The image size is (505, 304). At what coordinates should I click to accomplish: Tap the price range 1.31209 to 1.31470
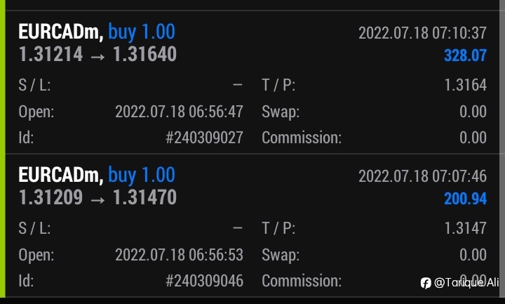pos(97,197)
